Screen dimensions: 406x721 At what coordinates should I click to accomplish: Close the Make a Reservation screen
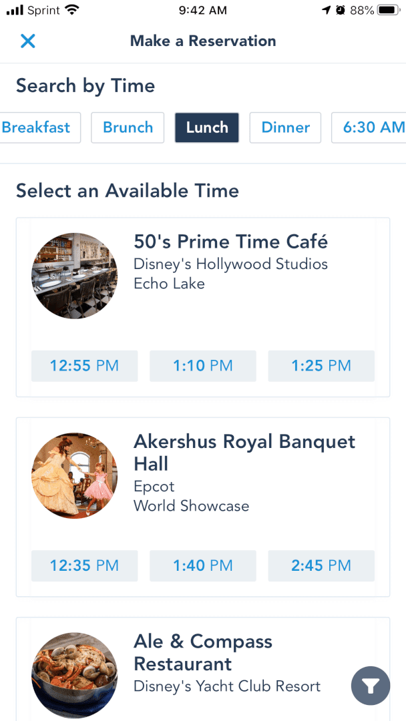[28, 41]
